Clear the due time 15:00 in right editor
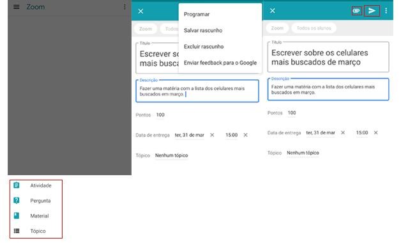This screenshot has width=401, height=243. (x=375, y=132)
